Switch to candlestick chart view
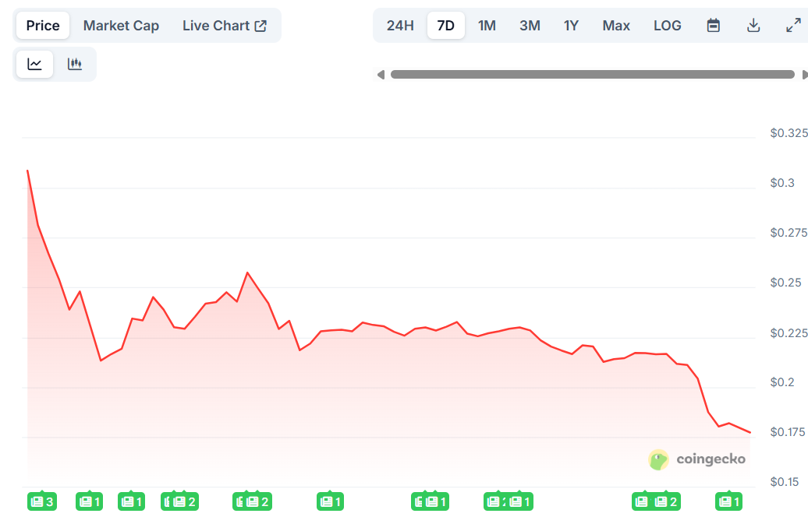The height and width of the screenshot is (517, 808). point(75,65)
